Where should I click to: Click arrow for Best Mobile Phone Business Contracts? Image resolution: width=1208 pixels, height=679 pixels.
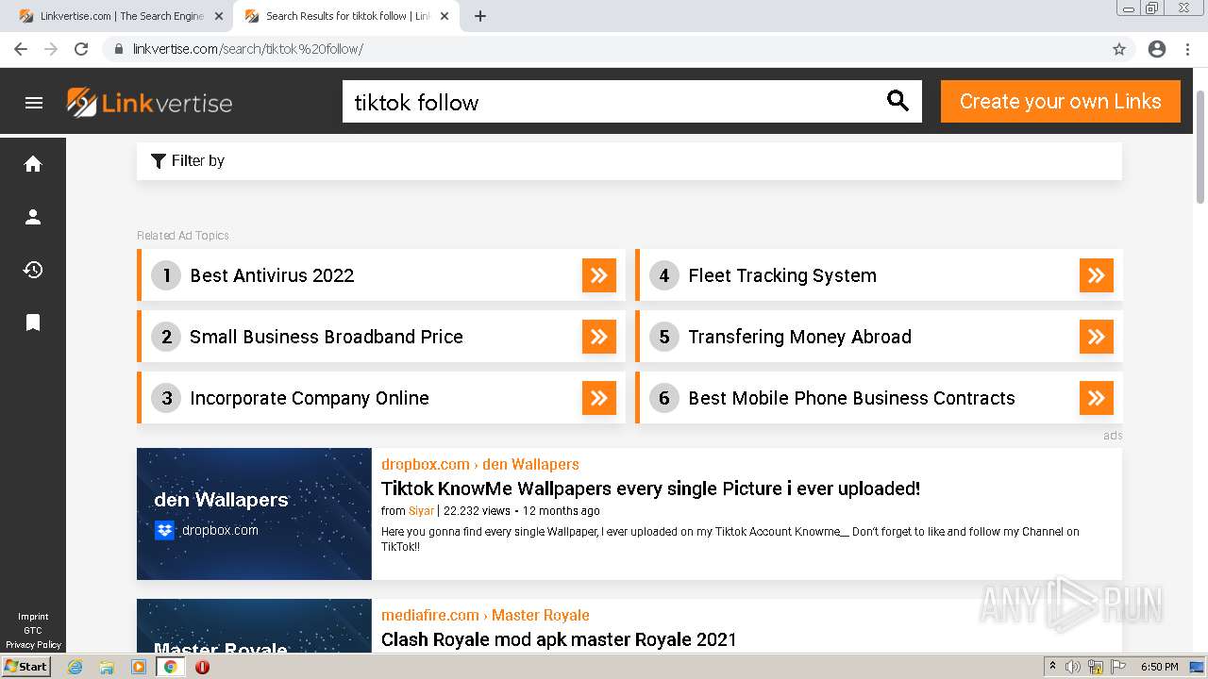(x=1097, y=398)
